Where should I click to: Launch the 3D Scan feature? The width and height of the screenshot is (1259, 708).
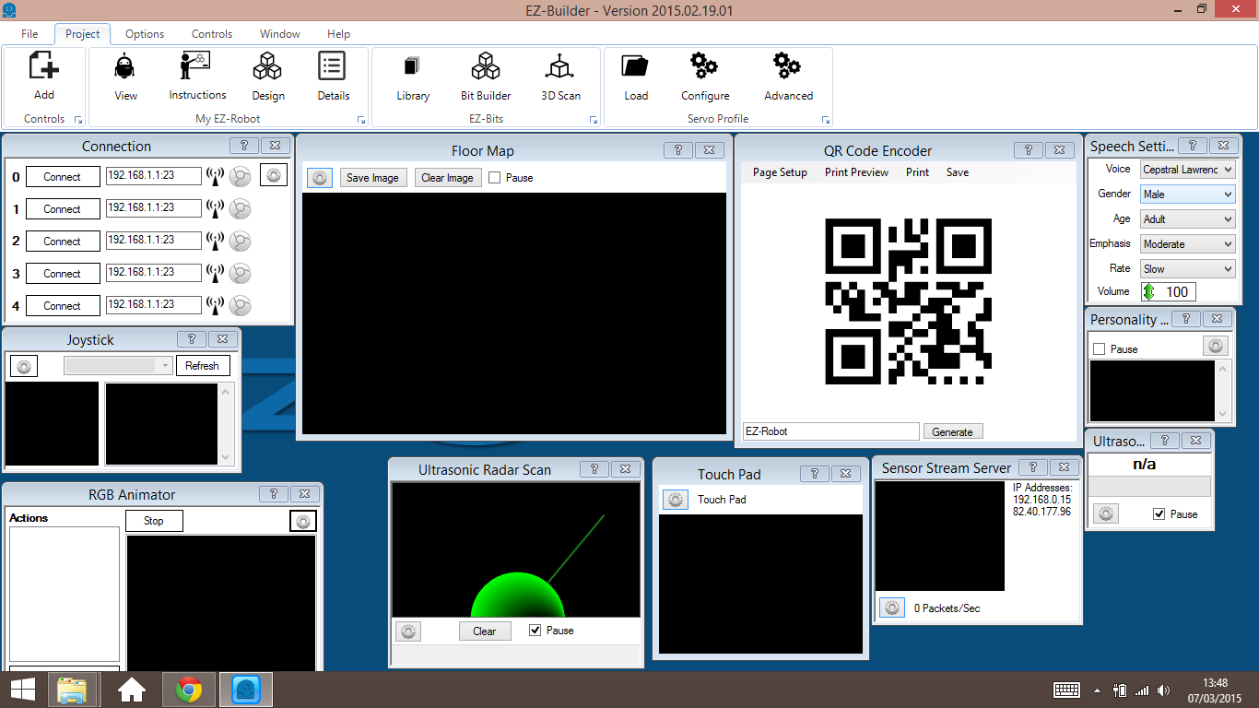tap(559, 76)
